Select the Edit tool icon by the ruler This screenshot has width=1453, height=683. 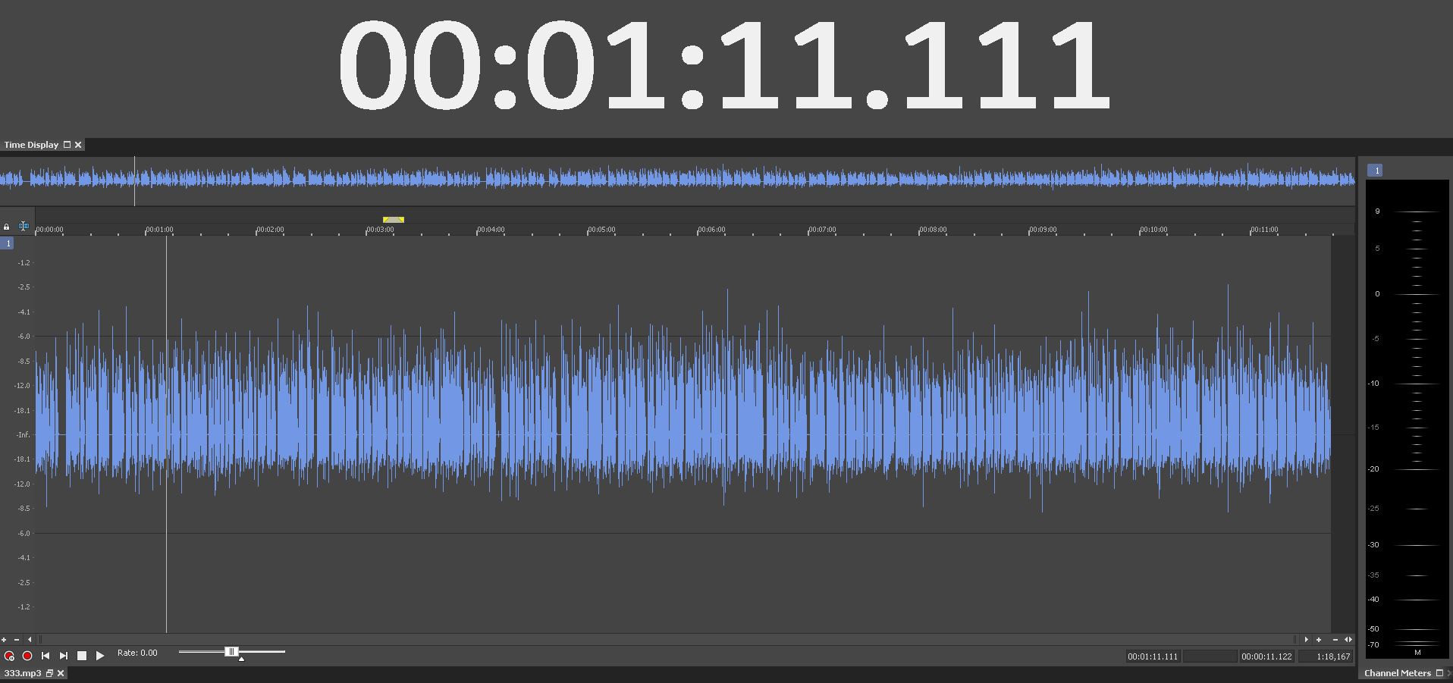pos(24,226)
